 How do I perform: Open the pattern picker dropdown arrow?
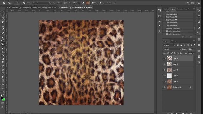pyautogui.click(x=91, y=3)
